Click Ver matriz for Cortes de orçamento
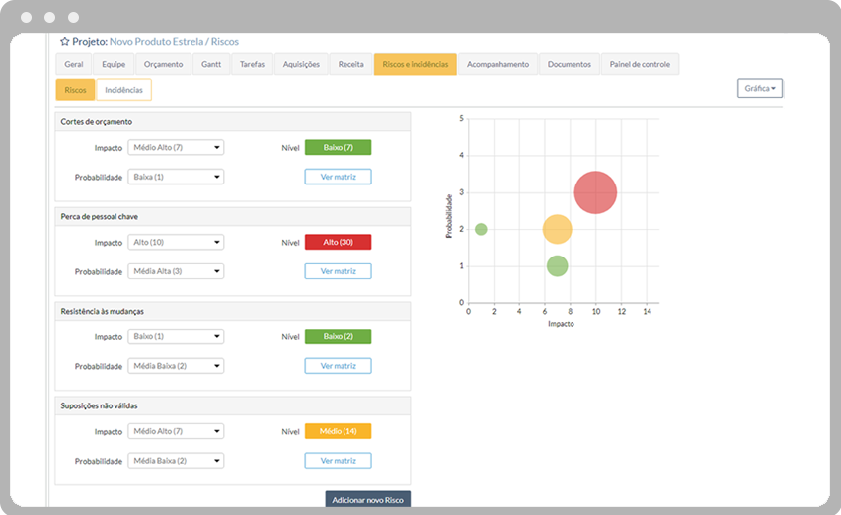The width and height of the screenshot is (841, 515). [x=338, y=177]
